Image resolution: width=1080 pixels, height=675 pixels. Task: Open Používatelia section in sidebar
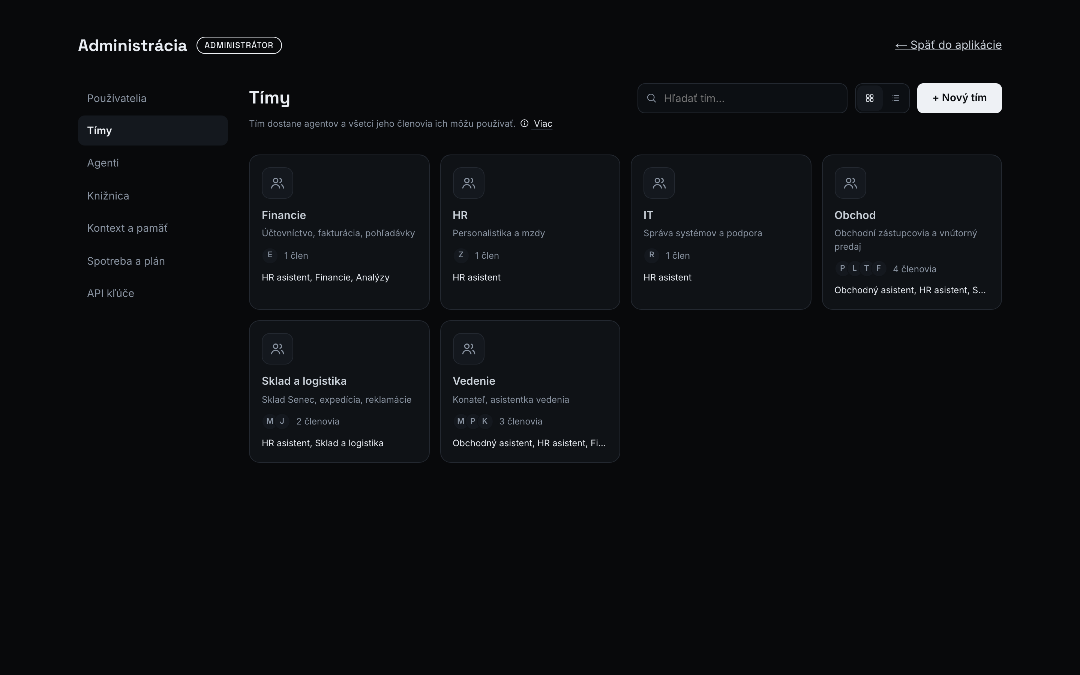[x=153, y=98]
